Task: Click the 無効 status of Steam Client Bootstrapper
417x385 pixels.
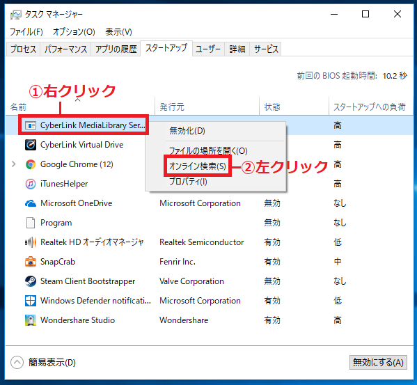Action: click(272, 281)
